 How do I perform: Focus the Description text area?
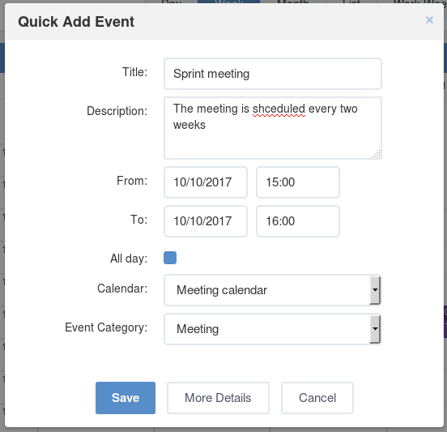pos(273,128)
